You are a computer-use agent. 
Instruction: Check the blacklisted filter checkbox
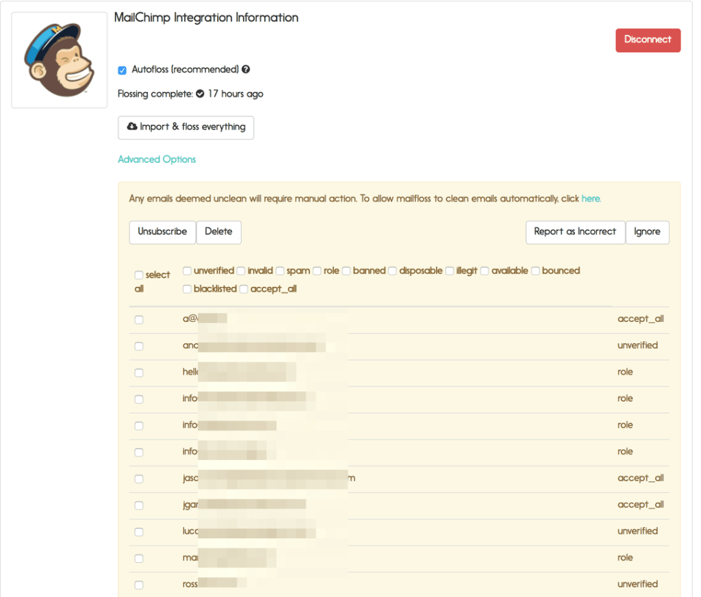click(x=188, y=290)
